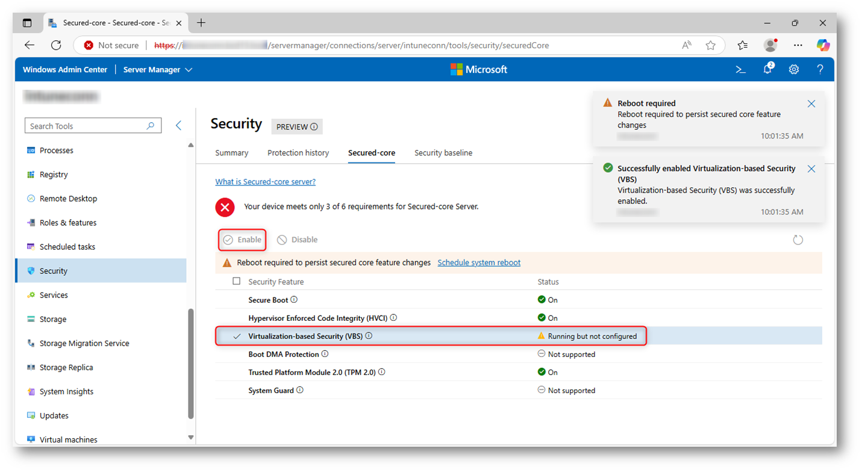Click the PREVIEW info badge
This screenshot has width=862, height=472.
click(x=297, y=126)
